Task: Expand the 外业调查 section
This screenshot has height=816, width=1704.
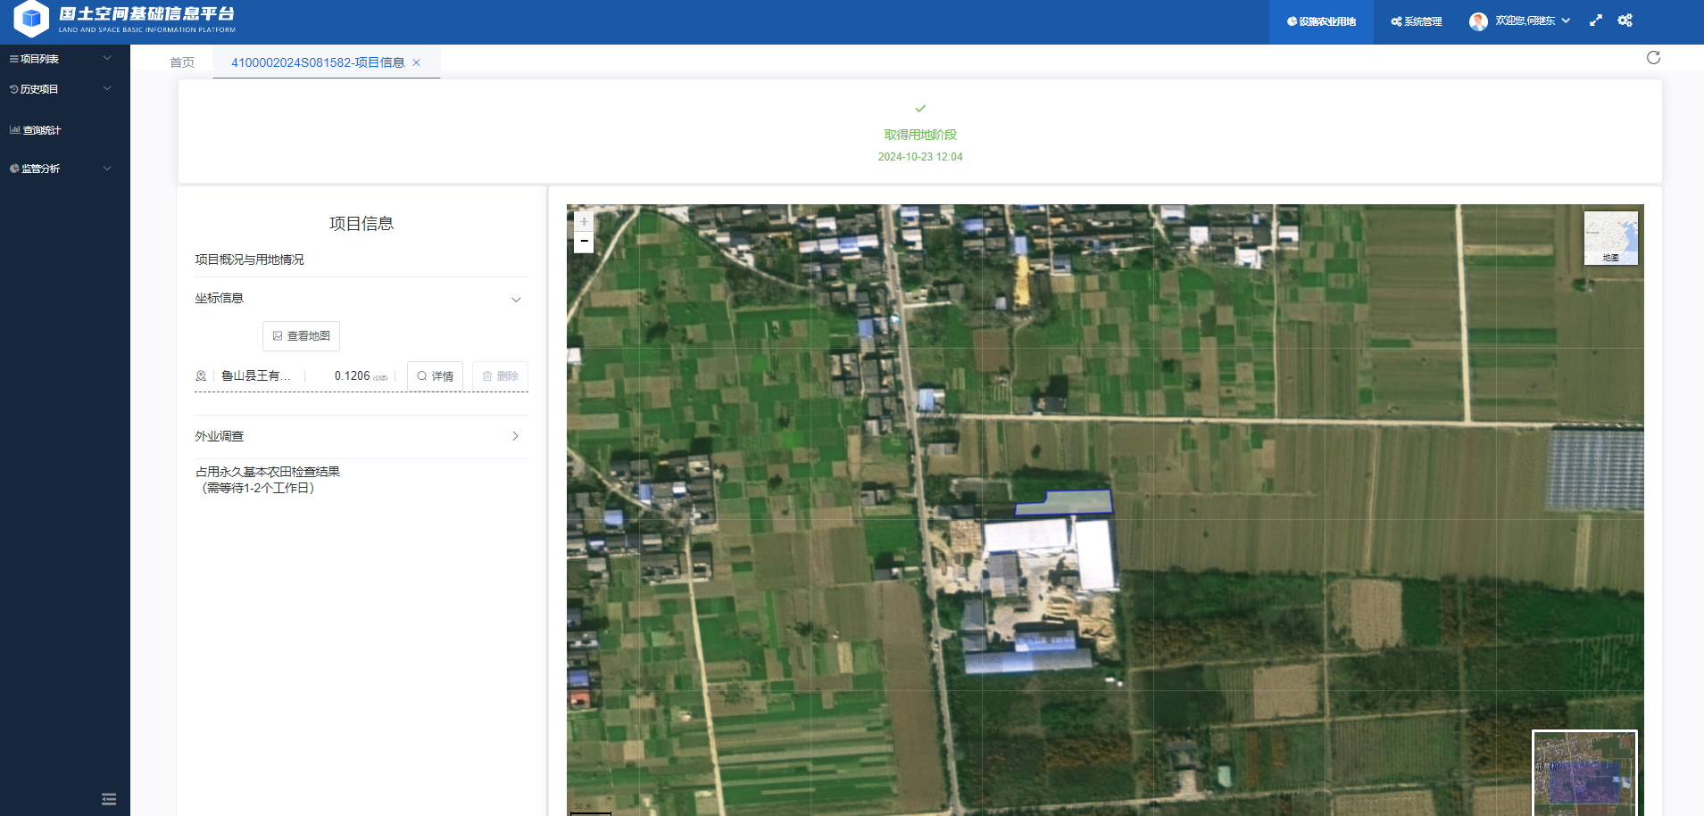Action: point(515,436)
